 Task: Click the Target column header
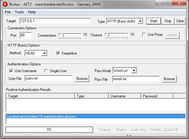(x=40, y=96)
